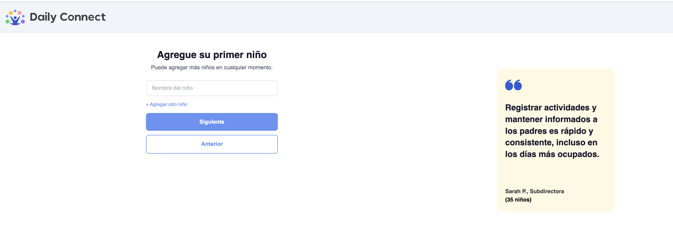Click the subtitle about adding more niños
The width and height of the screenshot is (673, 251).
[212, 68]
